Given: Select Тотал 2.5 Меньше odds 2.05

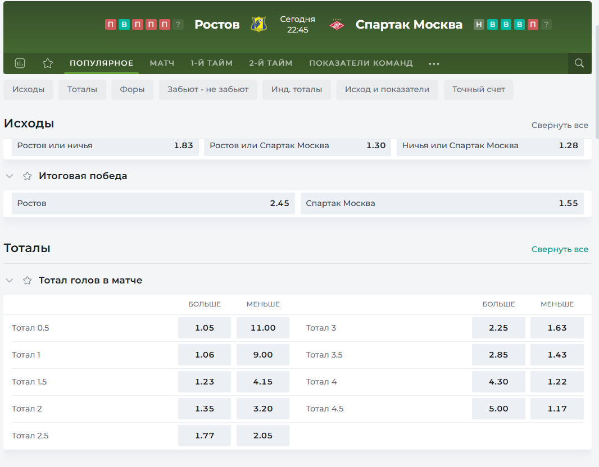Looking at the screenshot, I should pos(263,436).
